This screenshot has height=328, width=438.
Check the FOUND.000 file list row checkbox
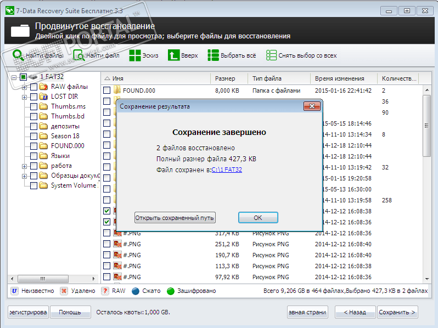[x=106, y=90]
